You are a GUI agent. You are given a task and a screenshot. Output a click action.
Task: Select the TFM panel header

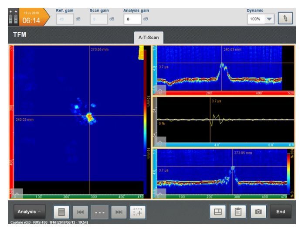[x=20, y=34]
